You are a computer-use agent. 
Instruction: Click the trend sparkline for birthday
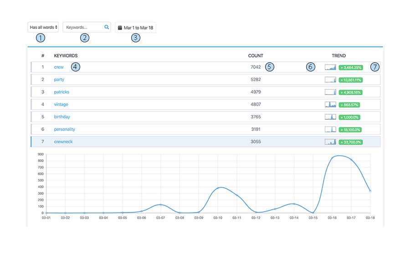(x=330, y=116)
